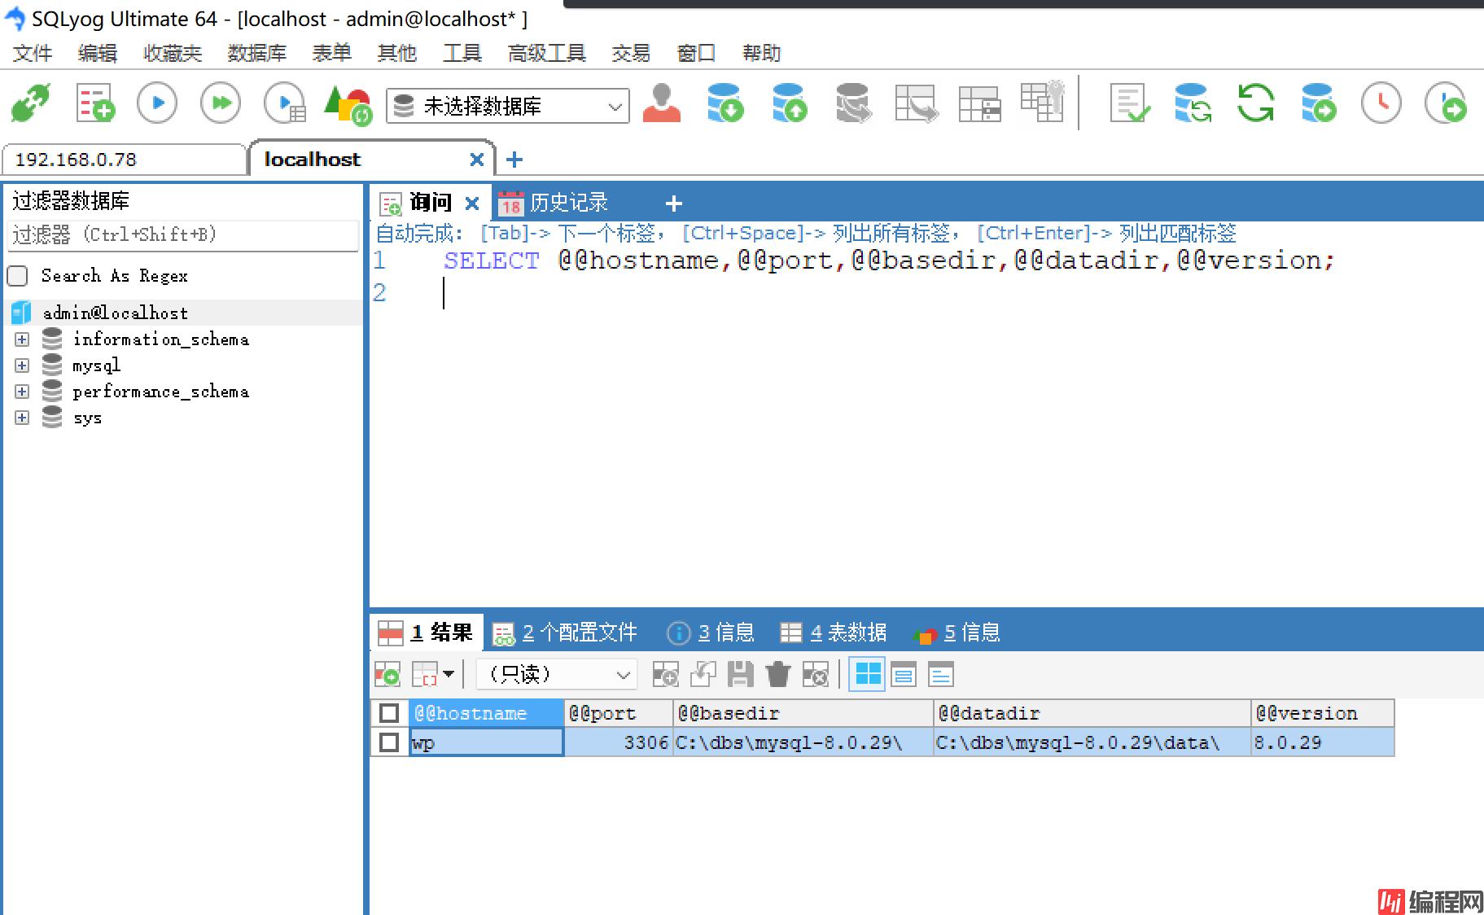This screenshot has height=915, width=1484.
Task: Click the new connection plug icon
Action: pyautogui.click(x=31, y=103)
